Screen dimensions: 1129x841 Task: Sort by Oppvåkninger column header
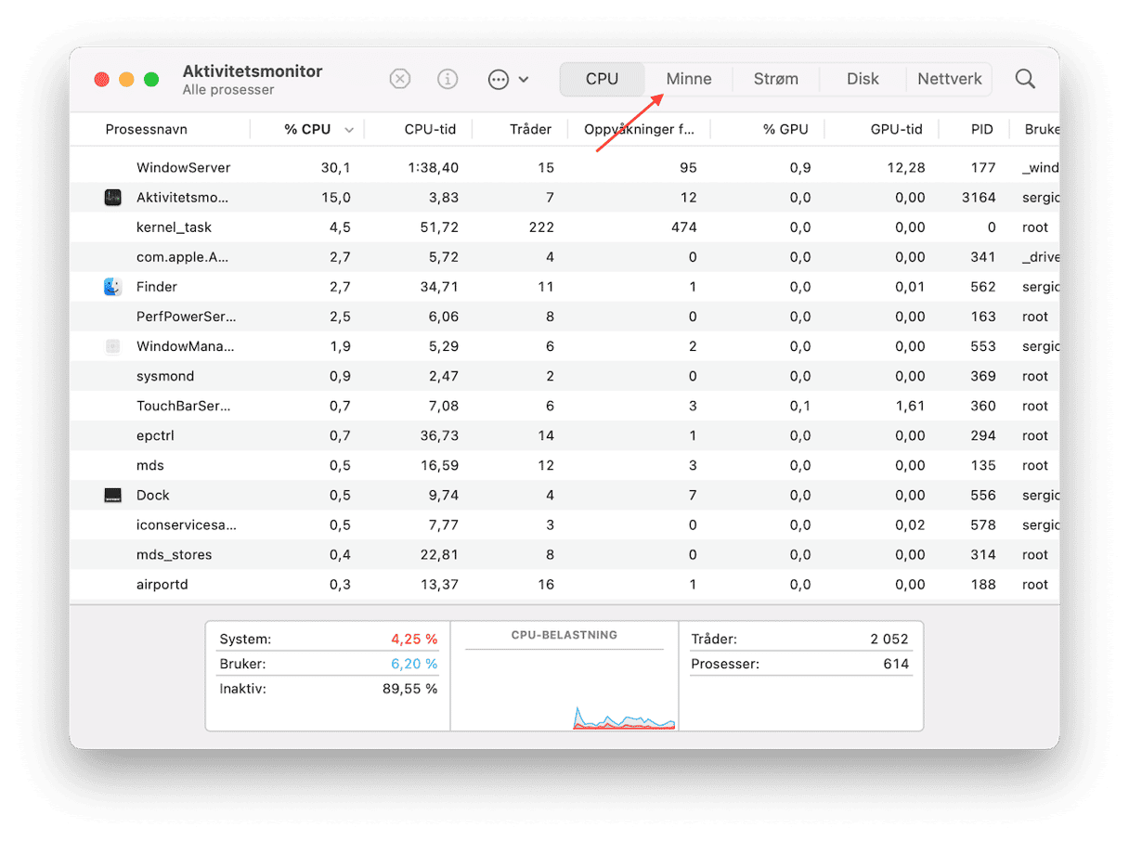639,129
